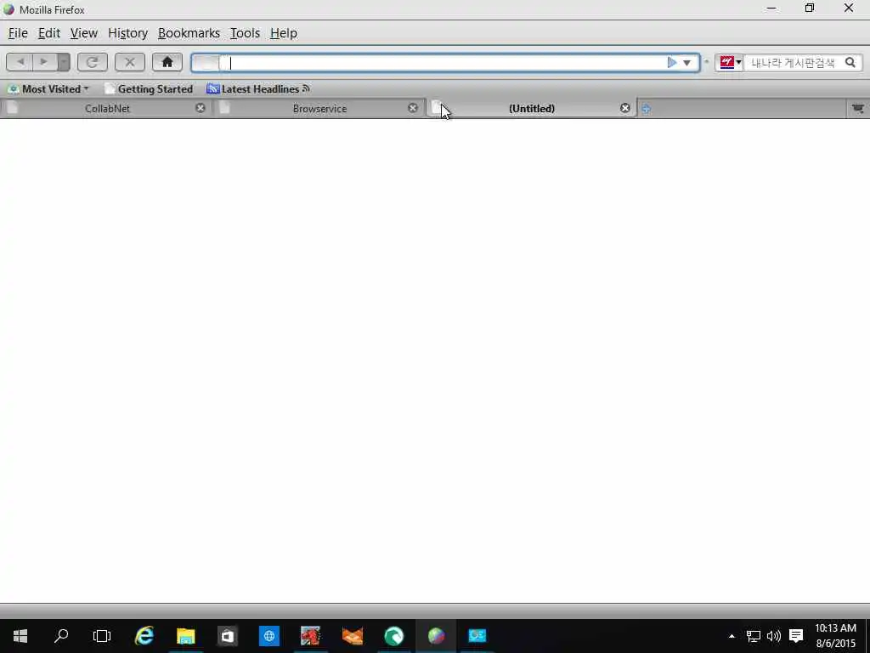Viewport: 870px width, 653px height.
Task: Open the Windows Start menu
Action: click(20, 636)
